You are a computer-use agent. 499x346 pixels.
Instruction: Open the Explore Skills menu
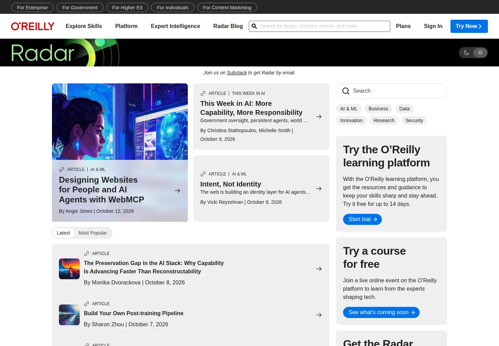tap(84, 26)
